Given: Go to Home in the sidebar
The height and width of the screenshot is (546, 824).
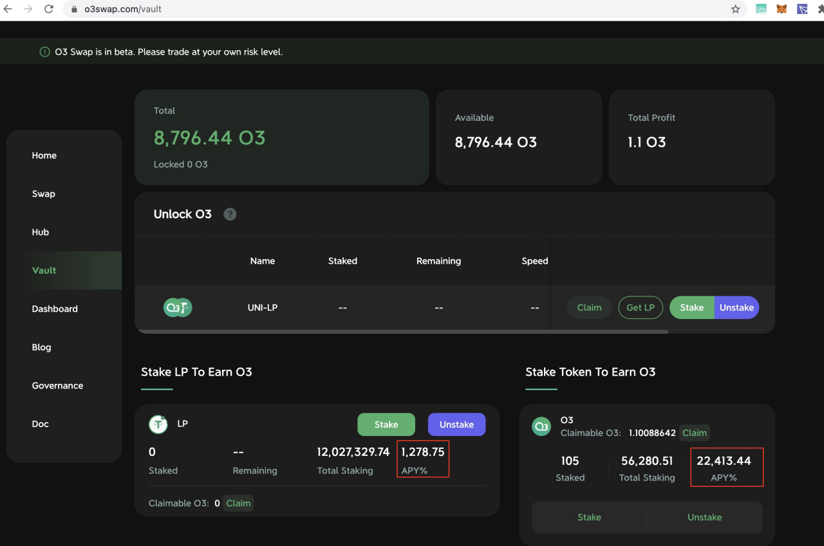Looking at the screenshot, I should point(44,156).
